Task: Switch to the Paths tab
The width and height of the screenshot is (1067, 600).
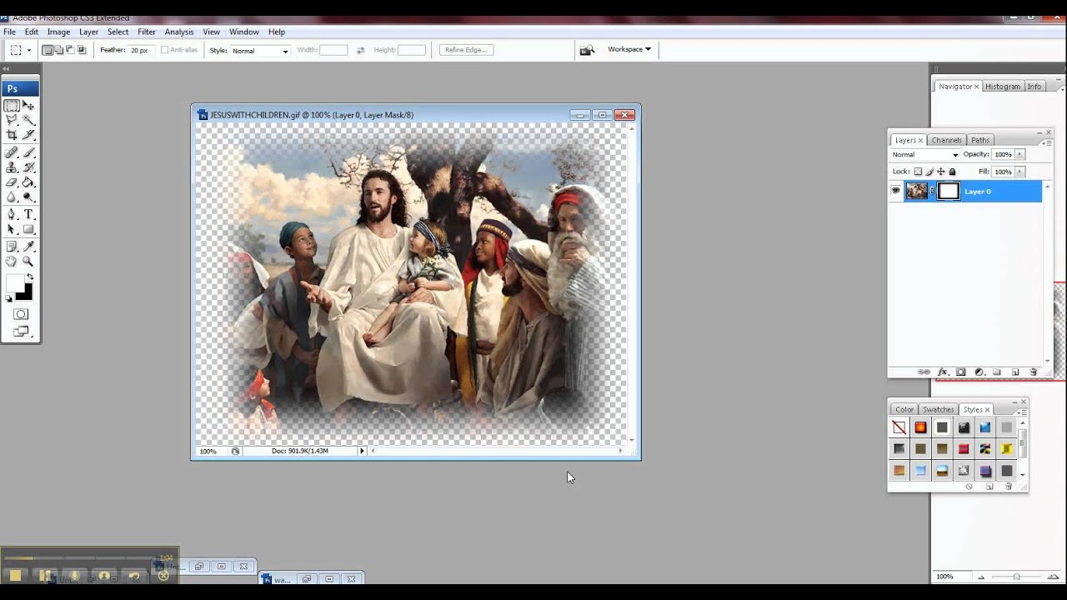Action: pos(980,140)
